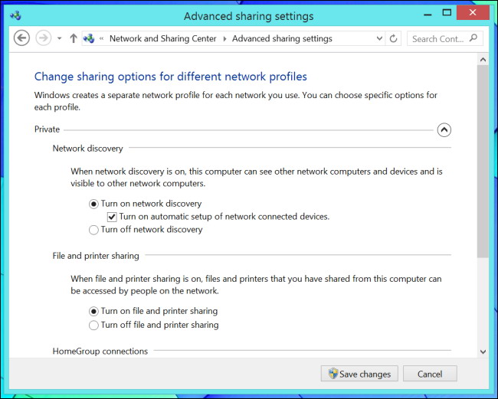Screen dimensions: 498x399
Task: Click the Save changes button
Action: tap(359, 374)
